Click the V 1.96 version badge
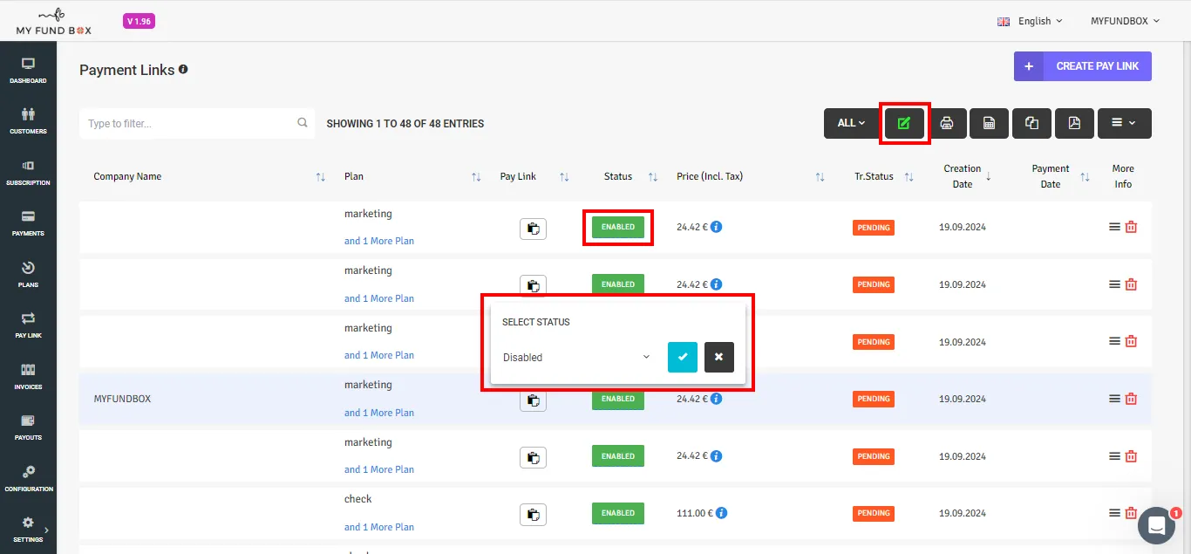Screen dimensions: 1191x554 pos(140,21)
